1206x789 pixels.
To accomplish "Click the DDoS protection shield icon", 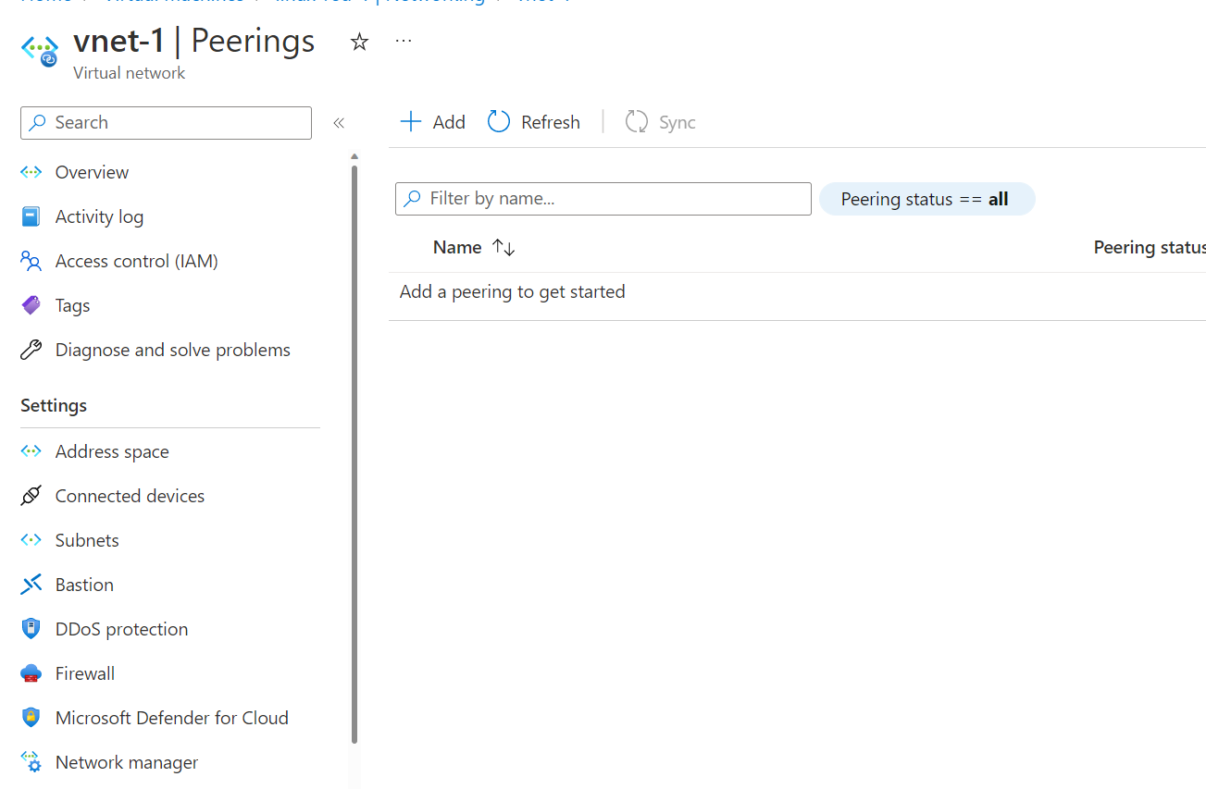I will tap(31, 629).
